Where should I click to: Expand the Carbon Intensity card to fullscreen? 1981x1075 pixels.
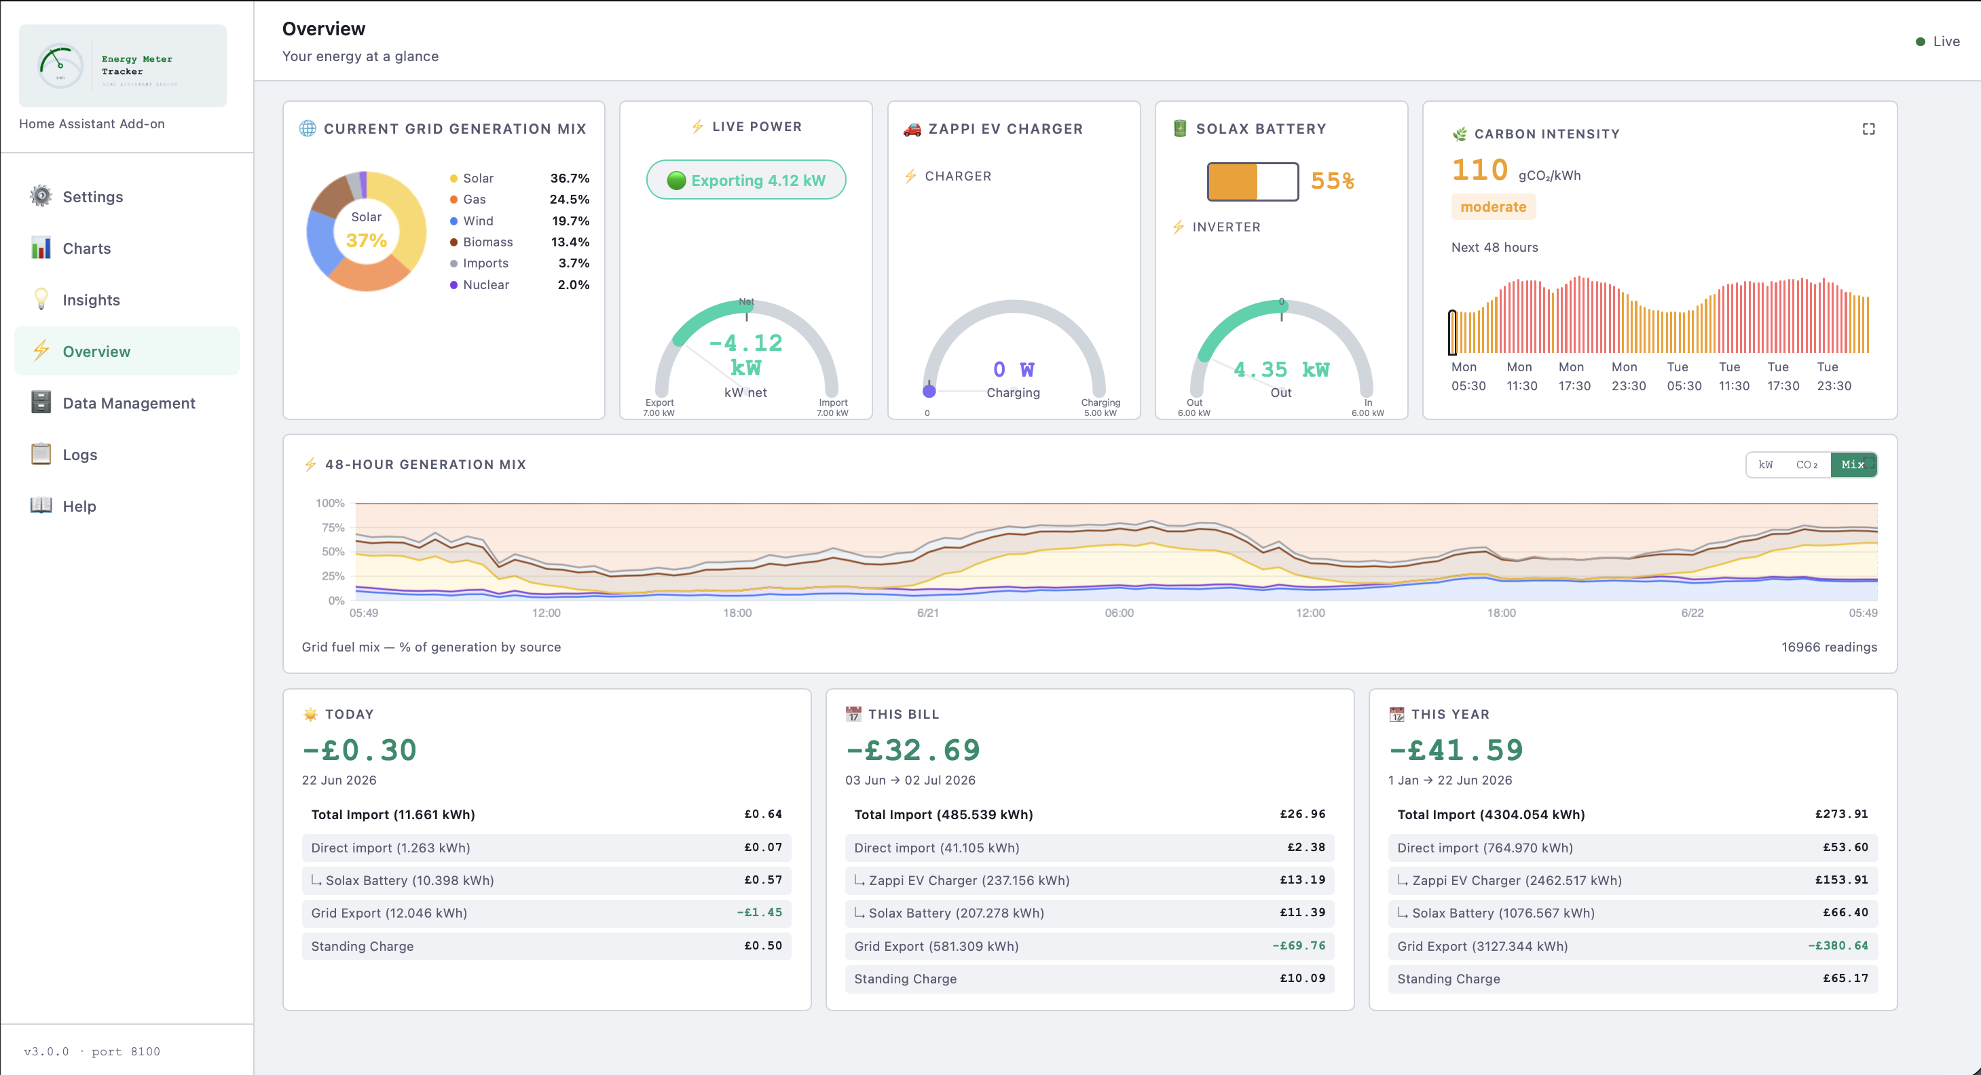point(1869,129)
